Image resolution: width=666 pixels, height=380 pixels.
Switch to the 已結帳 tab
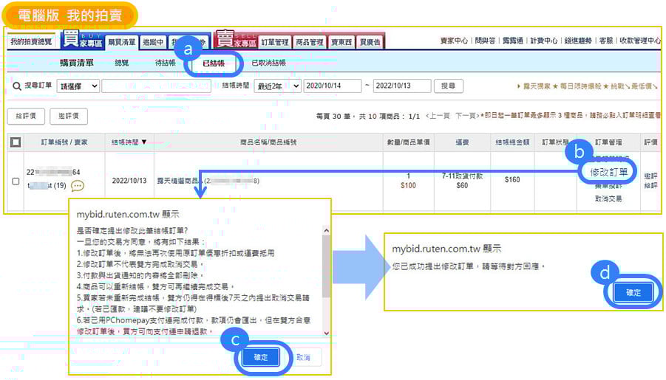click(x=214, y=63)
